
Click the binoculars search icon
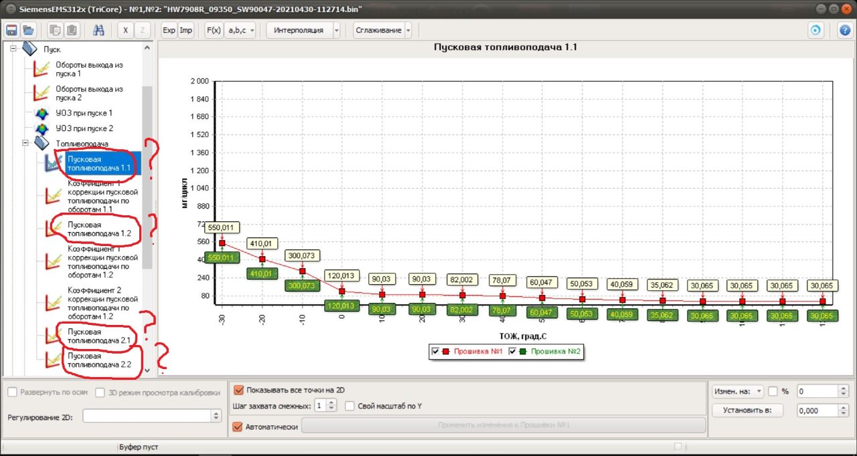(x=98, y=30)
